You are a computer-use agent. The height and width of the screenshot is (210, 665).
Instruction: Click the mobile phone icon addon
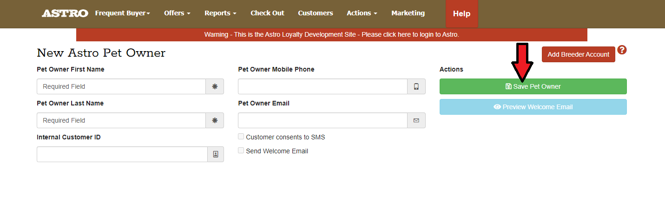click(x=416, y=86)
